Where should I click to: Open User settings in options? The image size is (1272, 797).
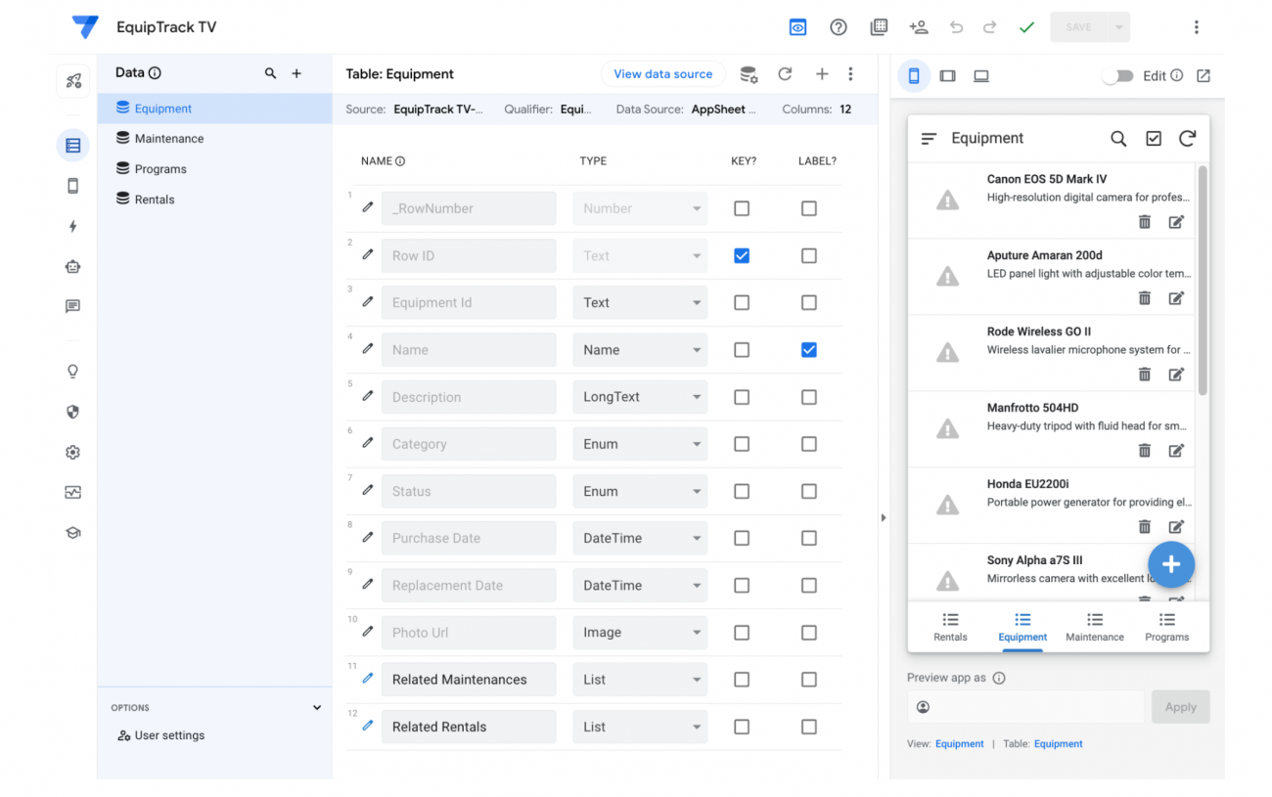(x=161, y=735)
